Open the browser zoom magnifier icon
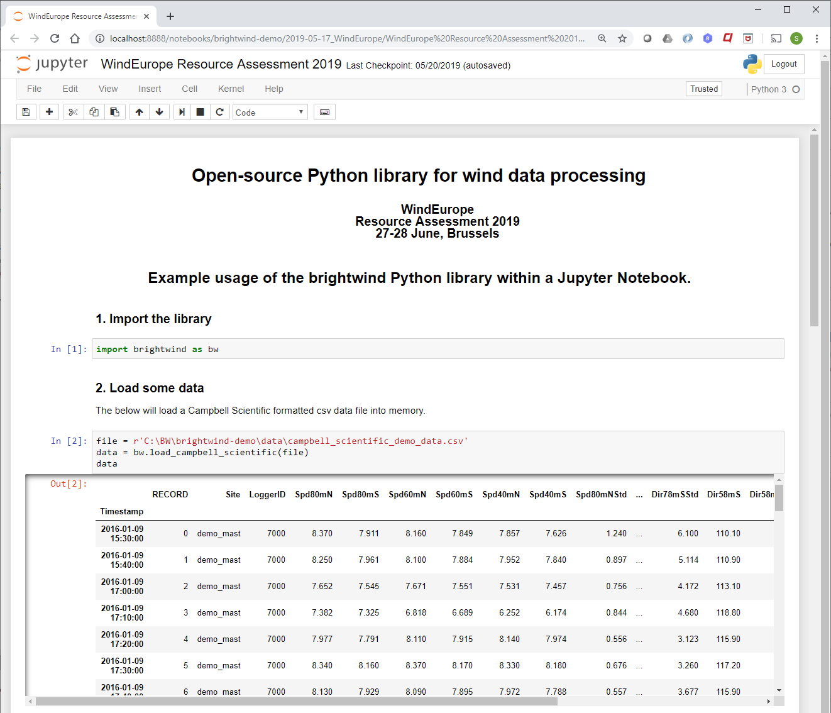Image resolution: width=831 pixels, height=713 pixels. click(602, 38)
